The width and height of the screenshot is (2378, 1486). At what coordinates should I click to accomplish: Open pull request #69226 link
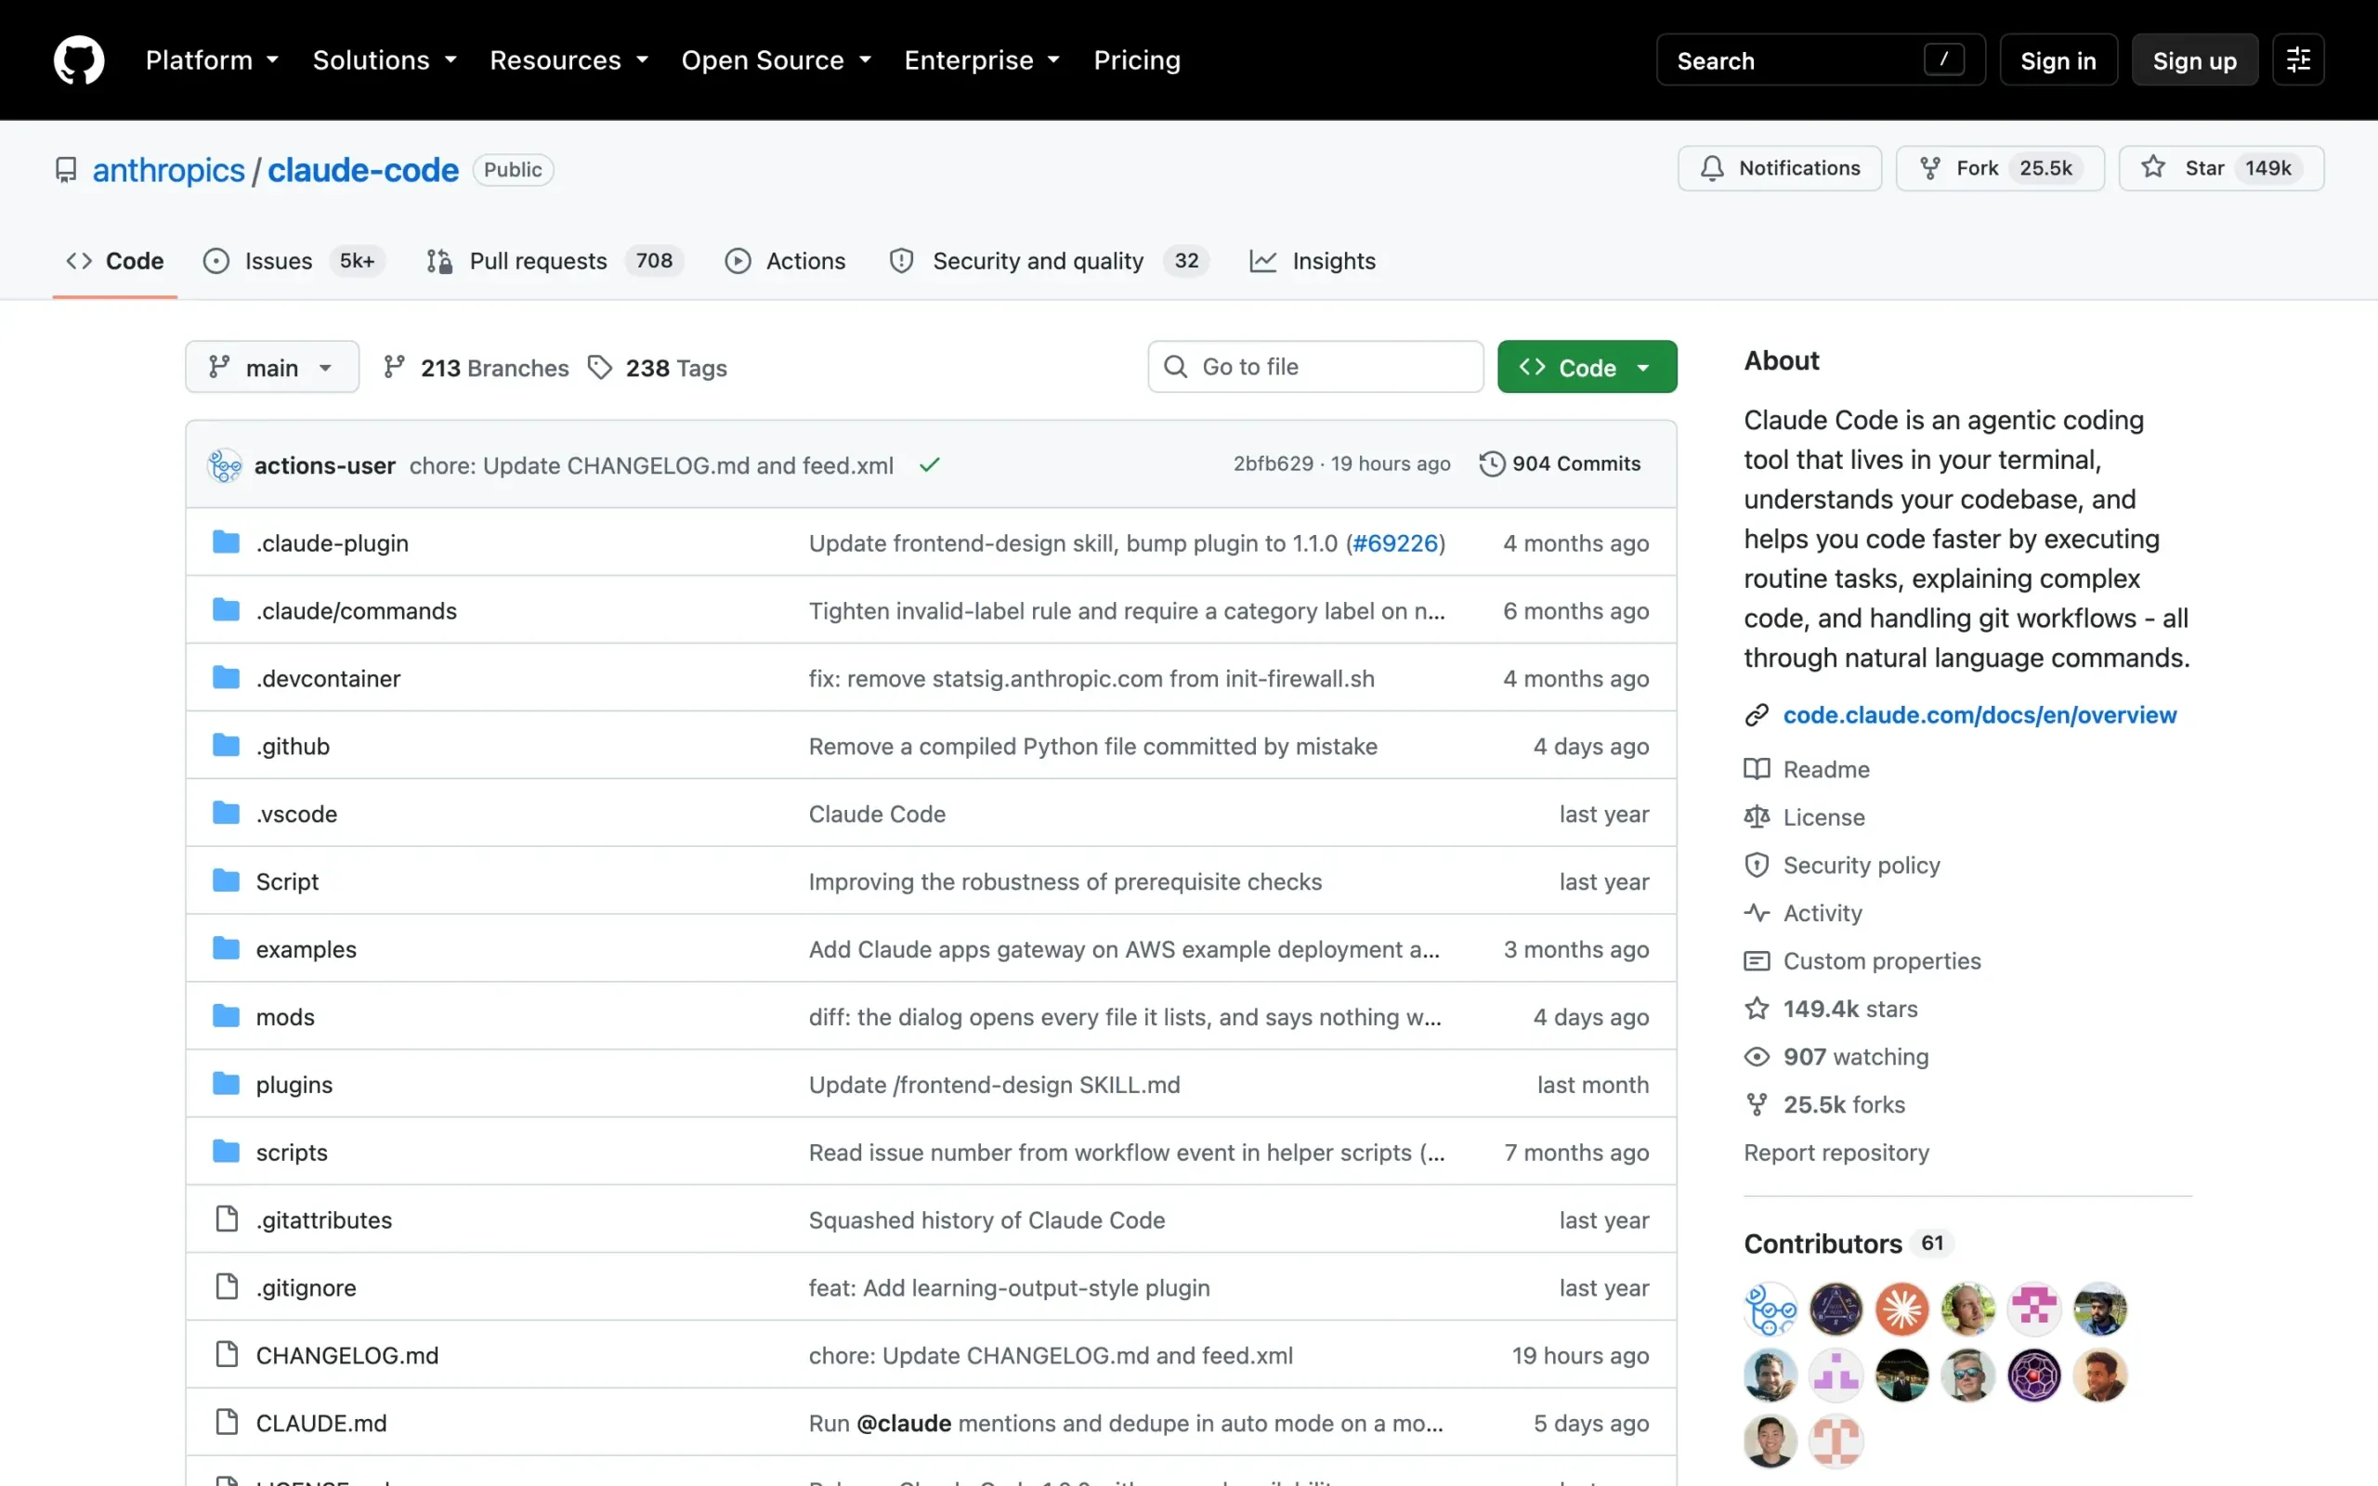(1395, 543)
